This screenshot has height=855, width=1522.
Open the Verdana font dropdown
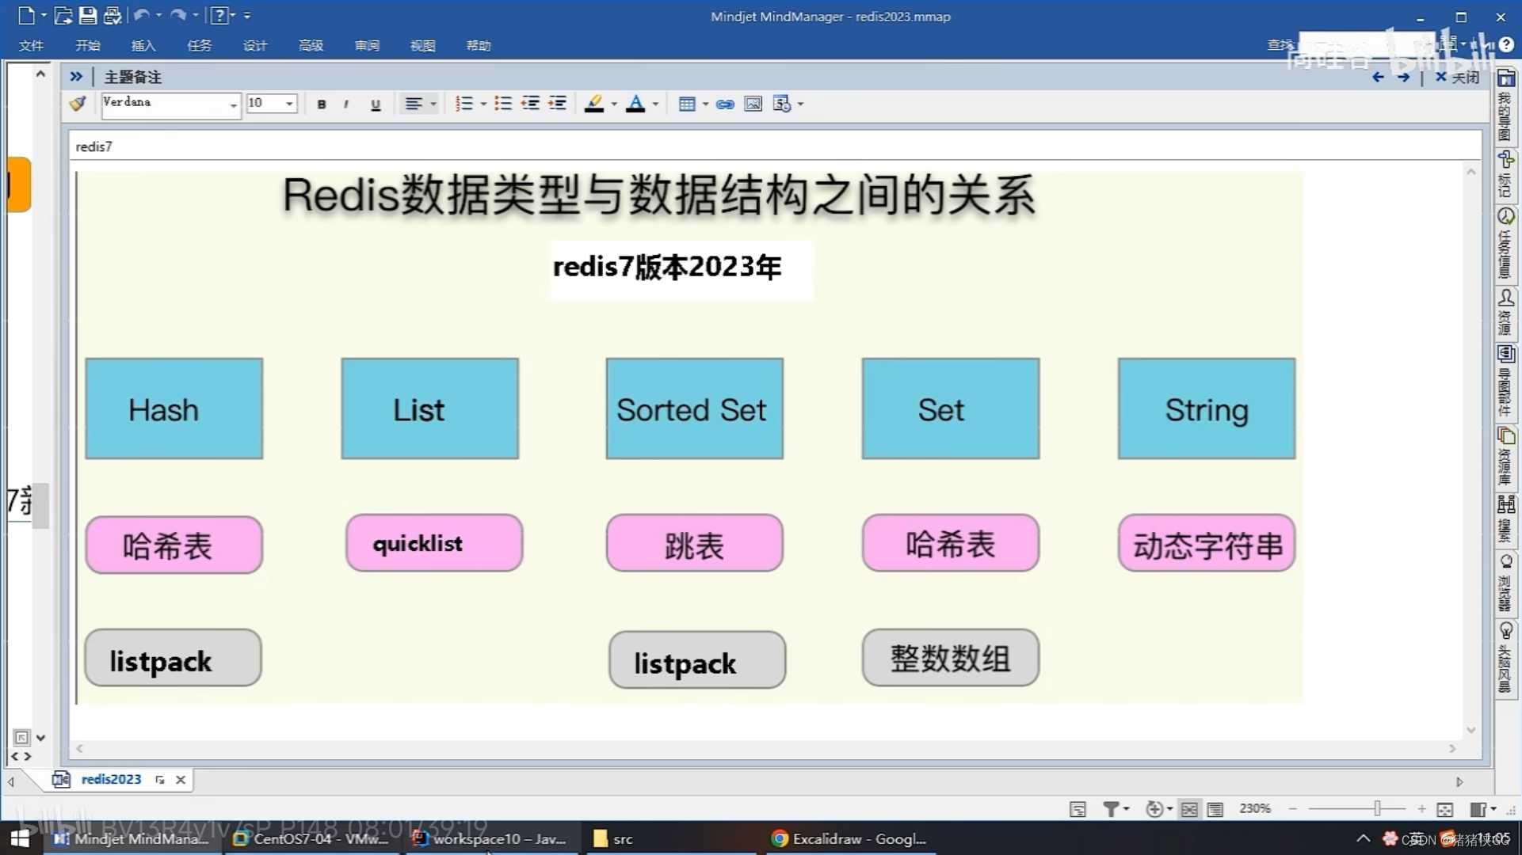(233, 104)
